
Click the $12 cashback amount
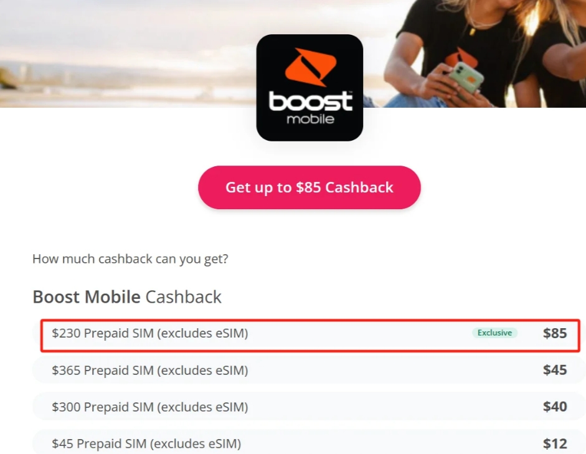point(555,443)
